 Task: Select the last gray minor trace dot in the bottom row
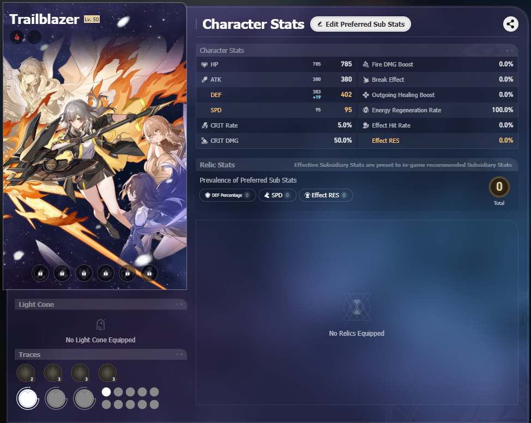(x=154, y=404)
